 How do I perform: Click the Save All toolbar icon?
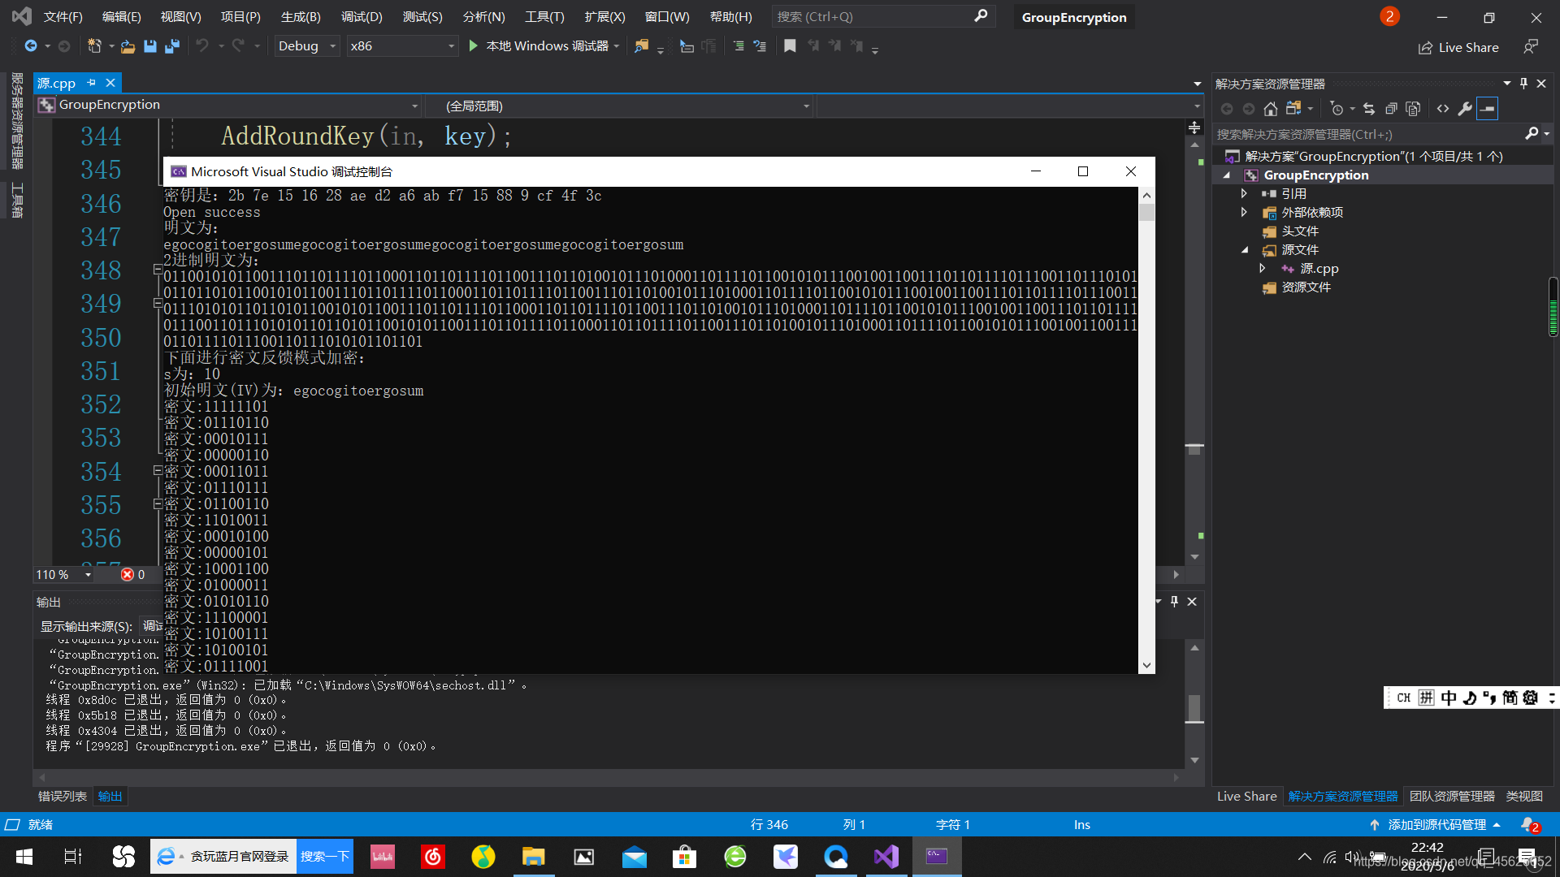tap(172, 46)
